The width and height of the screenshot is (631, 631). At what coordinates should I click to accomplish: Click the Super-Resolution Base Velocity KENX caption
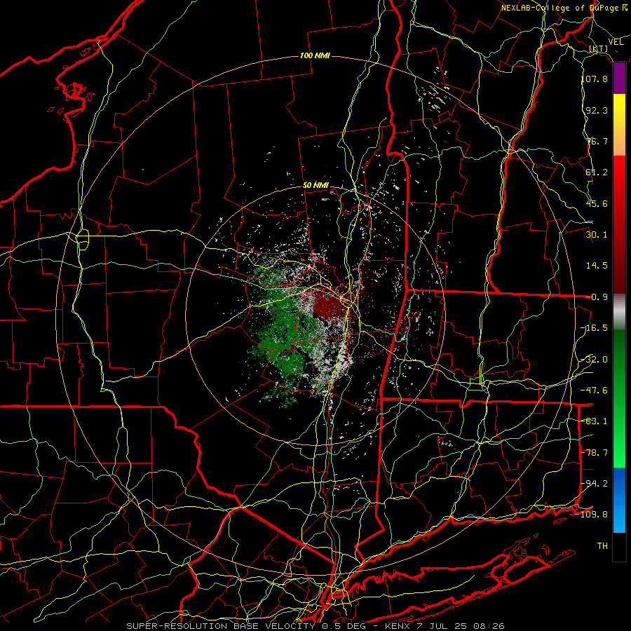pos(315,626)
